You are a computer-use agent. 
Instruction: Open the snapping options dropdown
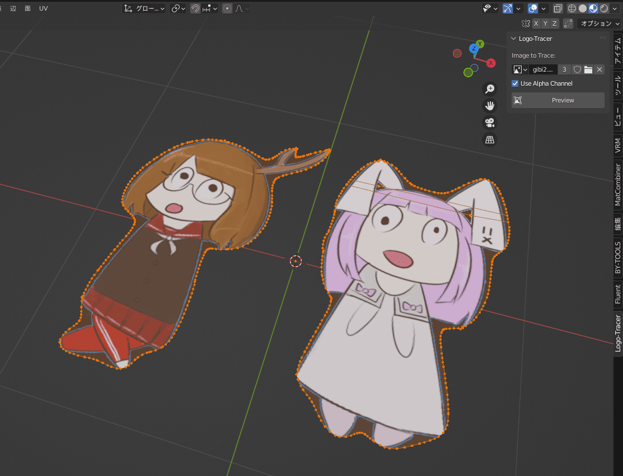(x=209, y=8)
